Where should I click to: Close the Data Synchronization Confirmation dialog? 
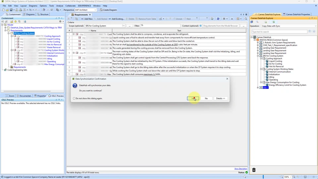[227, 79]
